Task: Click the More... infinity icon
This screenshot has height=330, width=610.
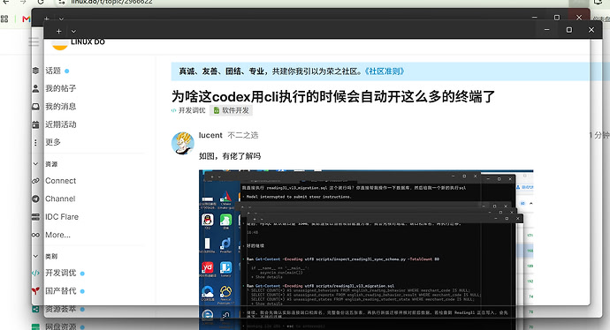Action: pos(35,235)
